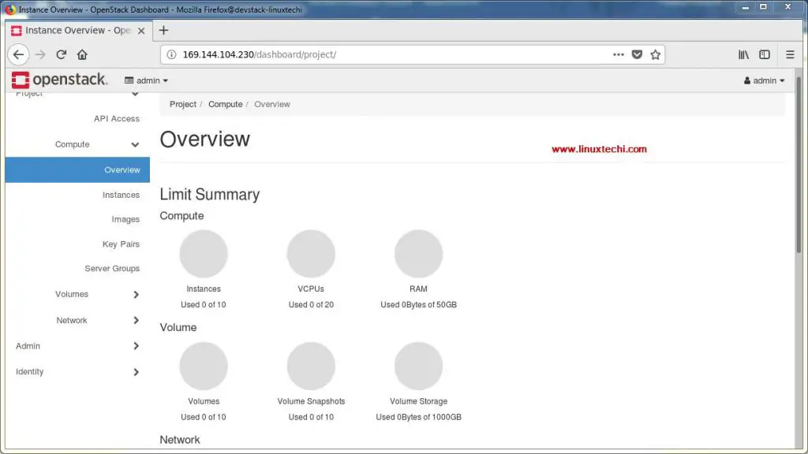Show site information icon in address bar
808x454 pixels.
coord(171,54)
